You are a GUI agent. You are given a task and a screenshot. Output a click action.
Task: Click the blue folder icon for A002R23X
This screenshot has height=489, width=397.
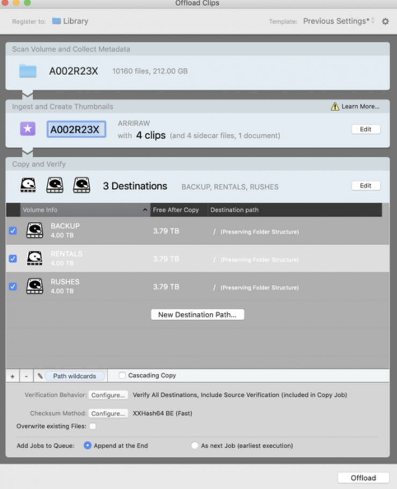click(28, 71)
